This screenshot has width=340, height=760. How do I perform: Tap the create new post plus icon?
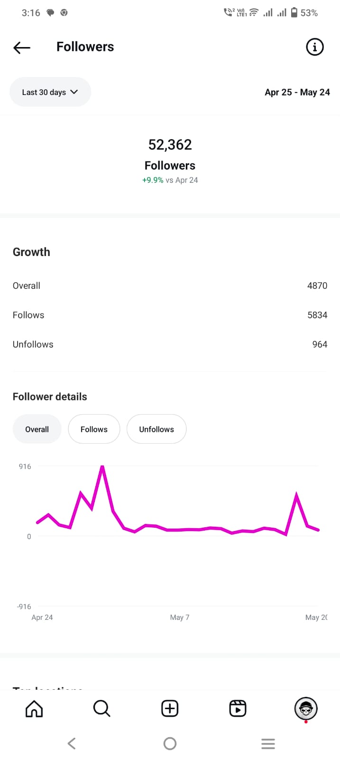tap(170, 708)
